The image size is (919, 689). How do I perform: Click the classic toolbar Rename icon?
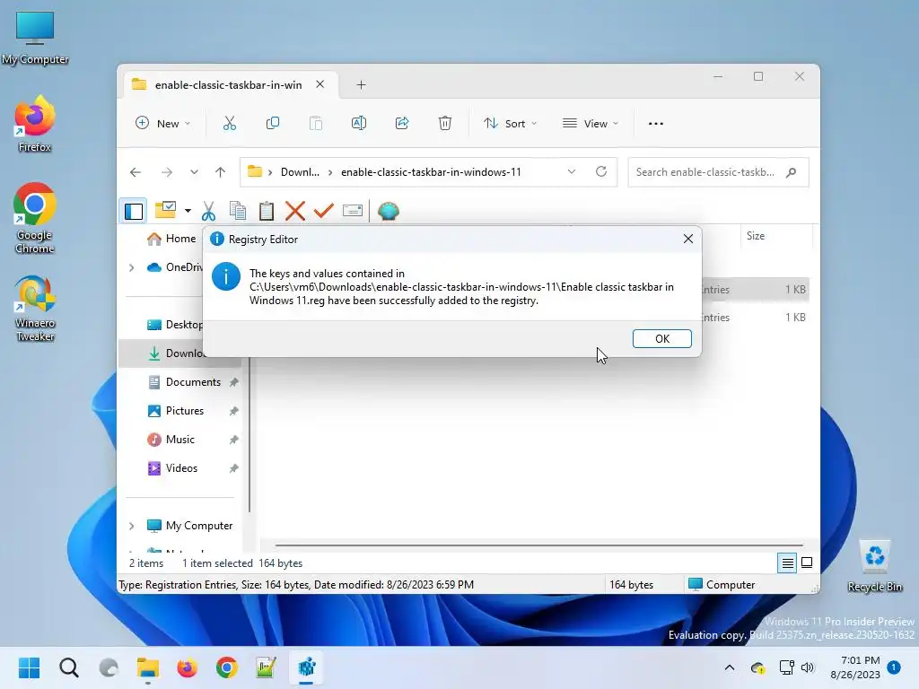[x=352, y=210]
